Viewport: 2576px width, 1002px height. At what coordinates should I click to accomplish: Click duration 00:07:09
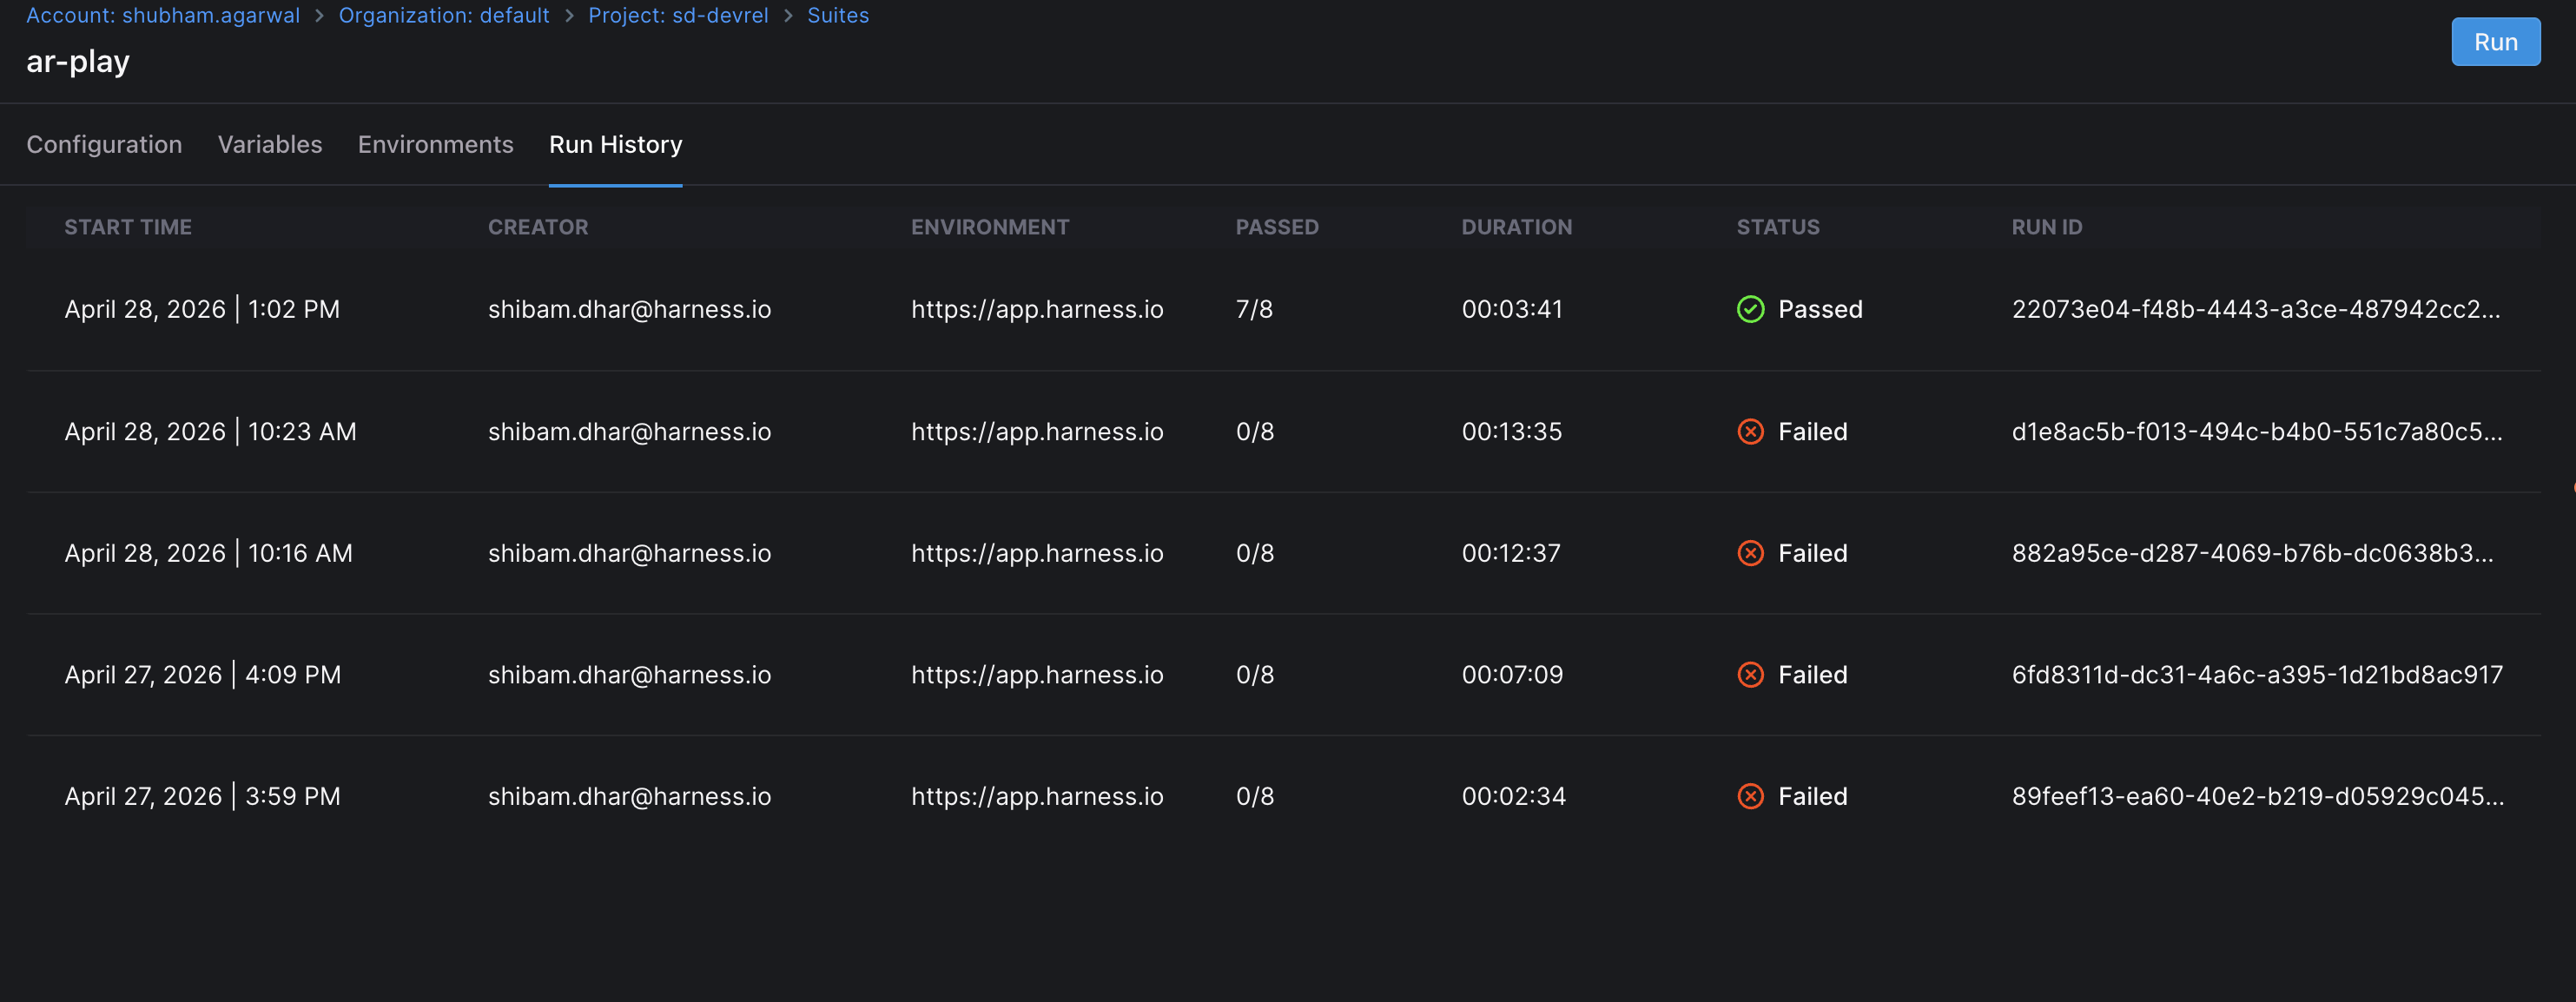click(1512, 675)
